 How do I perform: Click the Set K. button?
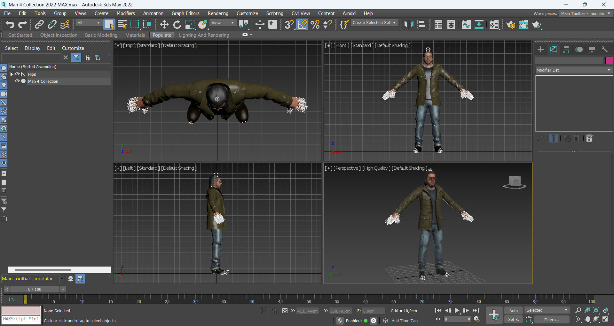coord(514,320)
